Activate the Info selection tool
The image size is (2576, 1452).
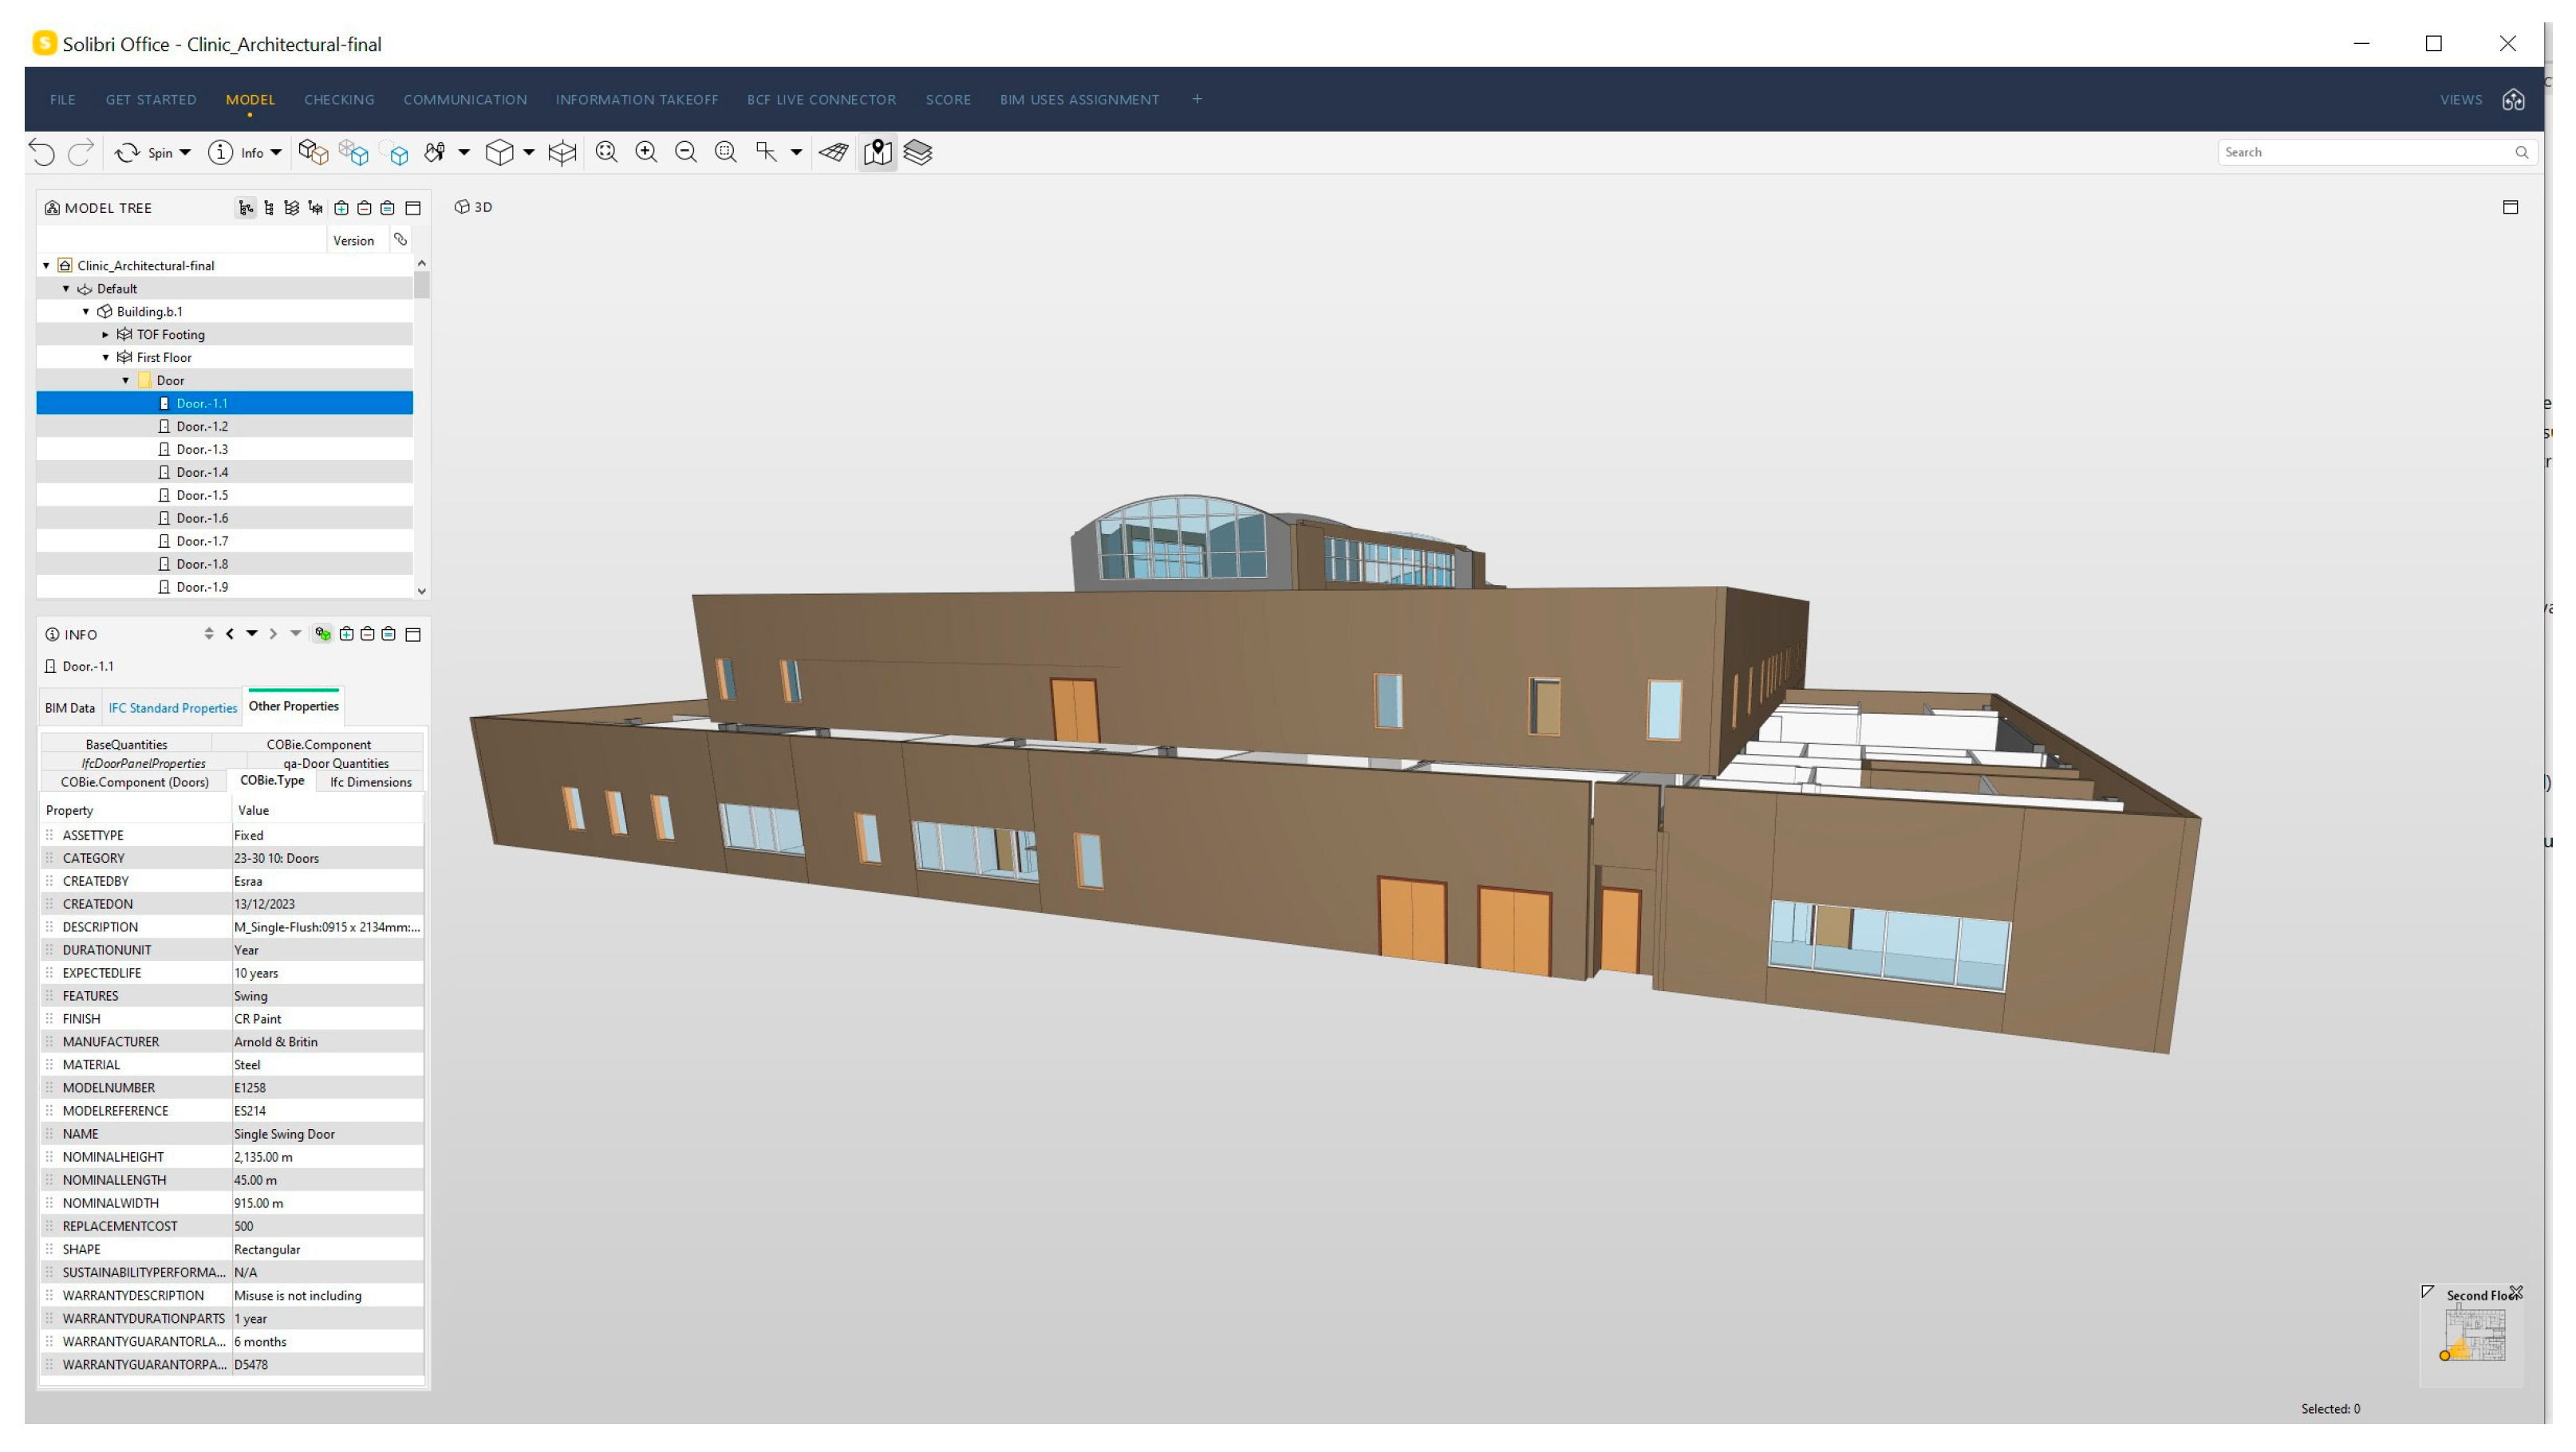click(236, 153)
